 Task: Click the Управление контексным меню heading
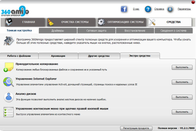click(62, 109)
